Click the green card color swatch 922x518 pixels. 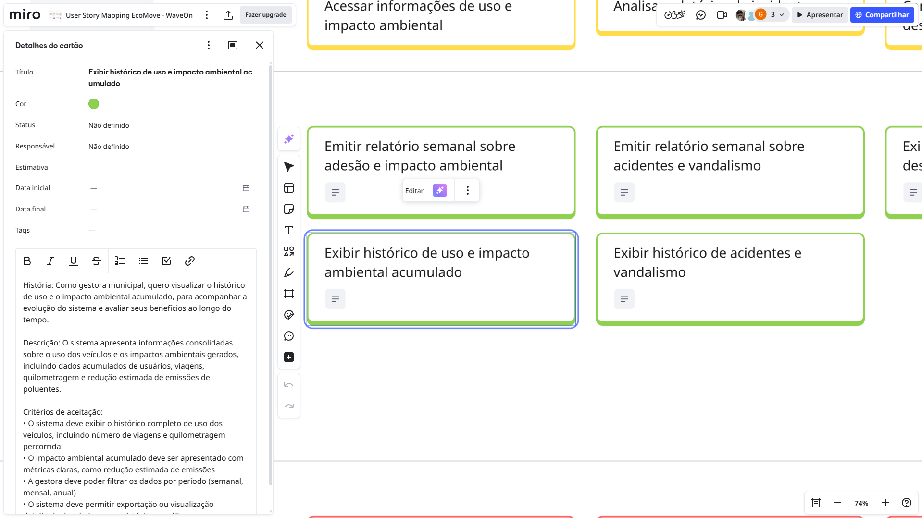(x=94, y=104)
